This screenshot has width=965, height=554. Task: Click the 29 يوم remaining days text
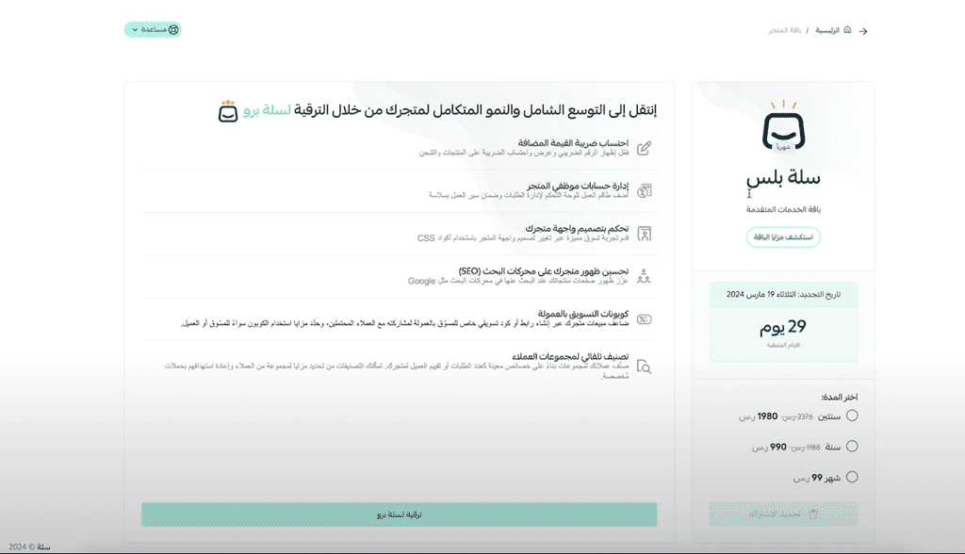(x=783, y=327)
